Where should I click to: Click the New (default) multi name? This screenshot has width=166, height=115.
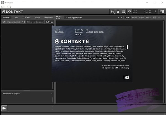click(75, 18)
